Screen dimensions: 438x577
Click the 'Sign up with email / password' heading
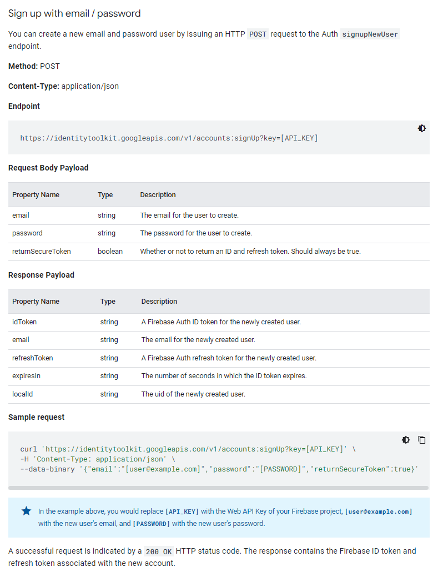(74, 14)
